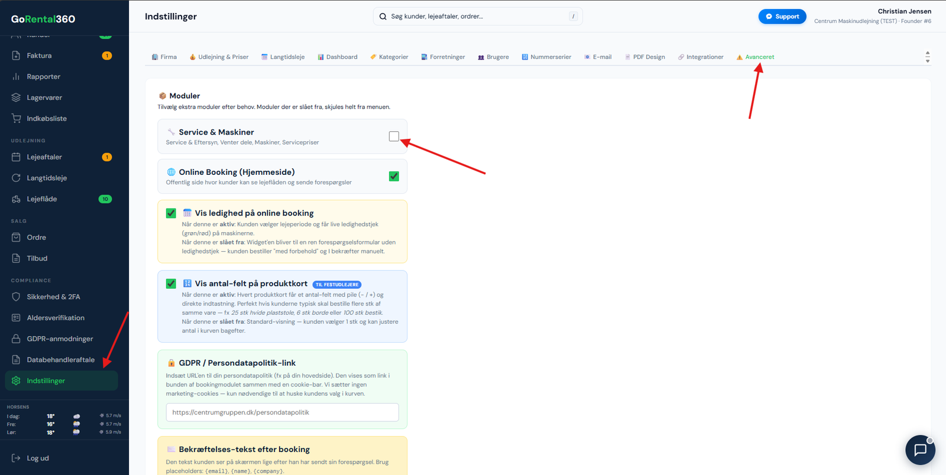The width and height of the screenshot is (946, 475).
Task: Open the Langtidsleje settings tab
Action: click(283, 57)
